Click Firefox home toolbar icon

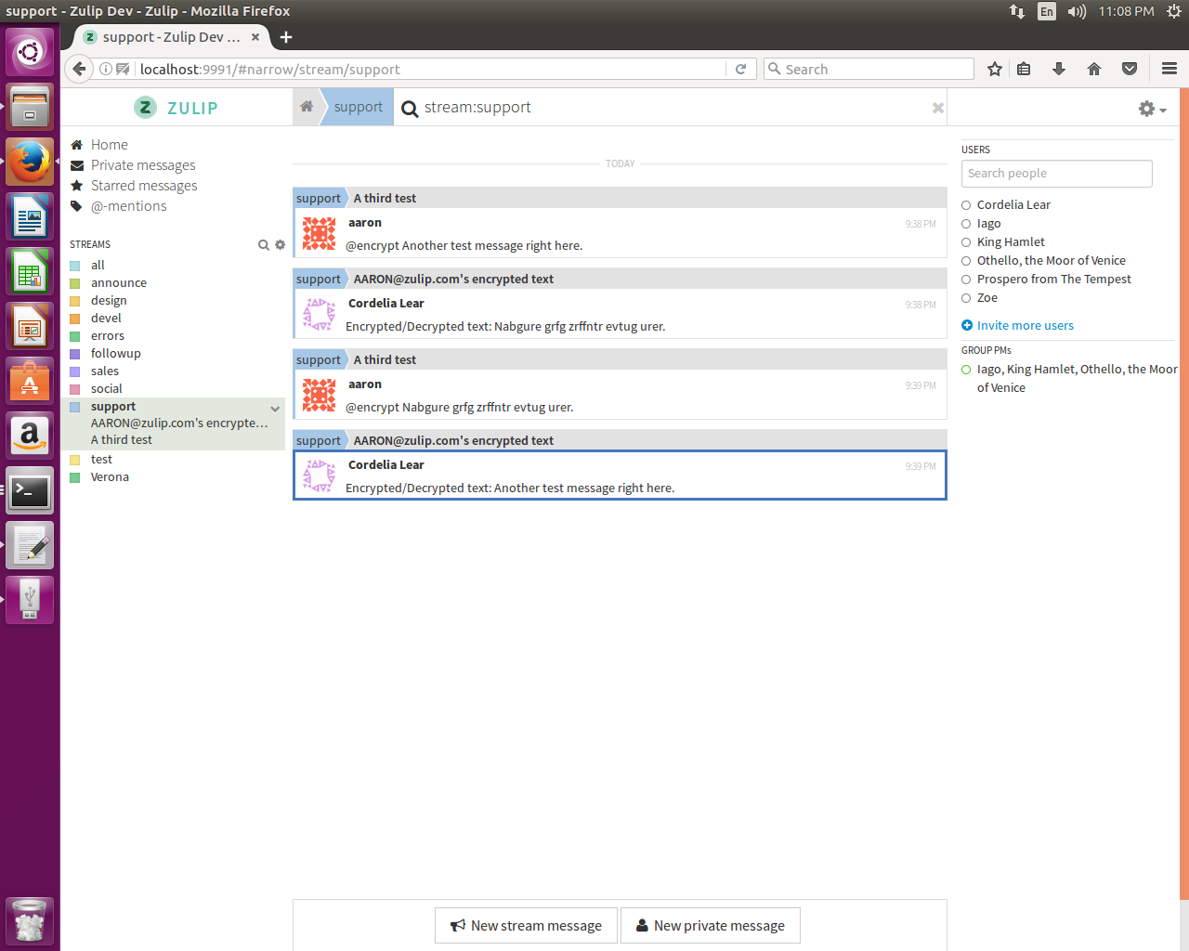1094,69
